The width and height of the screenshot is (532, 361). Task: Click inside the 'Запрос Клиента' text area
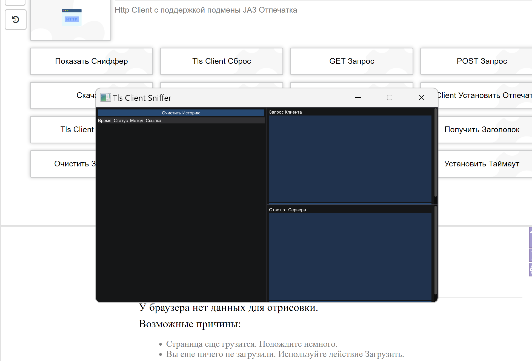[x=350, y=158]
